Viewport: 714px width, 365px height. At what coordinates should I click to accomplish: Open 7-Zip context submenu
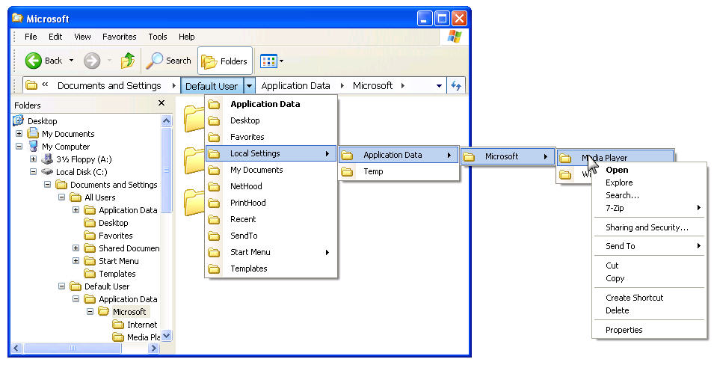649,208
